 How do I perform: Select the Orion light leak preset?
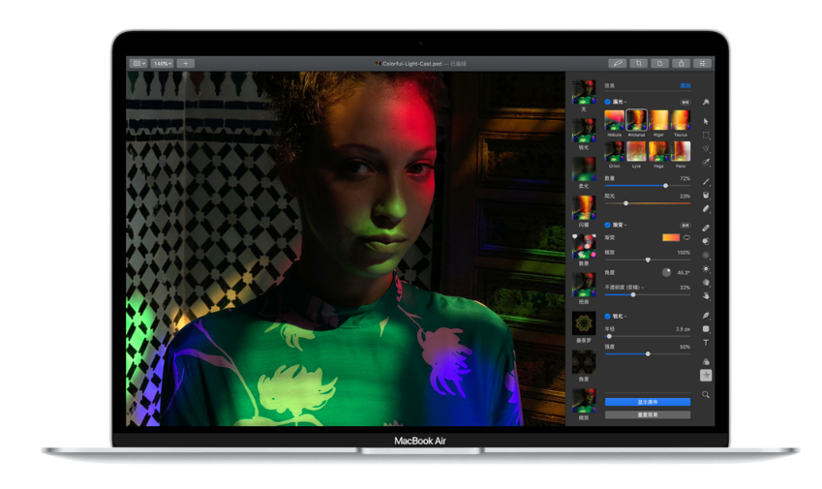[615, 151]
